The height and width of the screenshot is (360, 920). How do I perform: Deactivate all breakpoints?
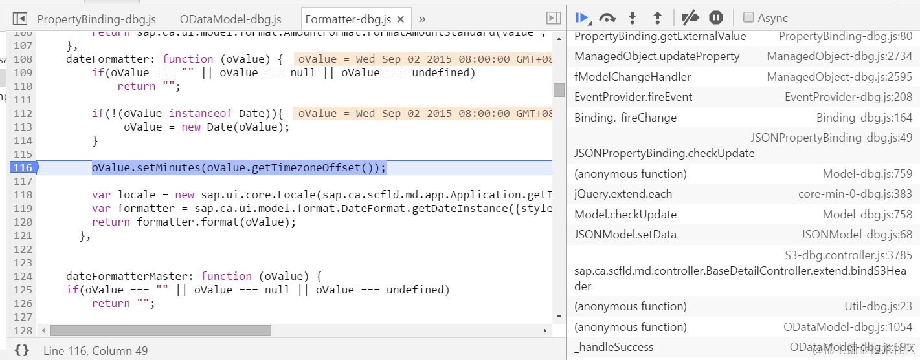click(x=691, y=17)
